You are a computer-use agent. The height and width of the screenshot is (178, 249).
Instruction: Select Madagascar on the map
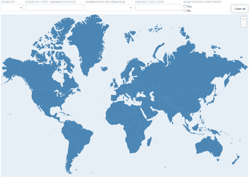pos(149,141)
